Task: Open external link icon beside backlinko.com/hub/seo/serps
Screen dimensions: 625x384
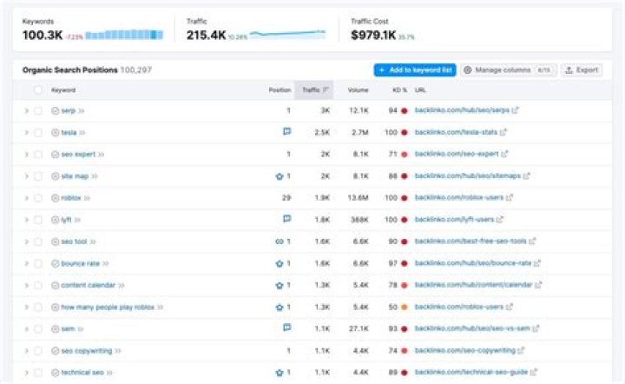Action: (x=515, y=110)
